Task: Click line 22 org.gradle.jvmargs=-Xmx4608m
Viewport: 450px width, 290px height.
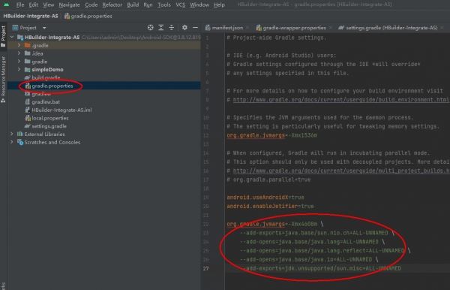Action: pyautogui.click(x=275, y=224)
